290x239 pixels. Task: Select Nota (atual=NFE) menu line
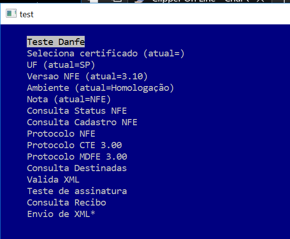pos(68,99)
